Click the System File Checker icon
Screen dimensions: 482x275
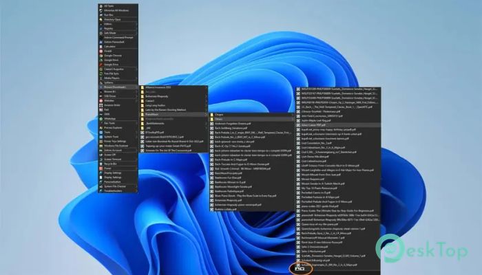coord(101,186)
